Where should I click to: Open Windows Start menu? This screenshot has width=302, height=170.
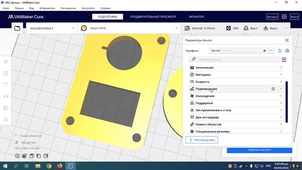click(x=5, y=166)
